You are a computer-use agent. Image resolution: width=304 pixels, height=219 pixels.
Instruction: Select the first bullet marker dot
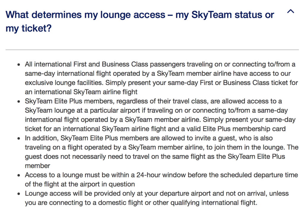pos(18,64)
